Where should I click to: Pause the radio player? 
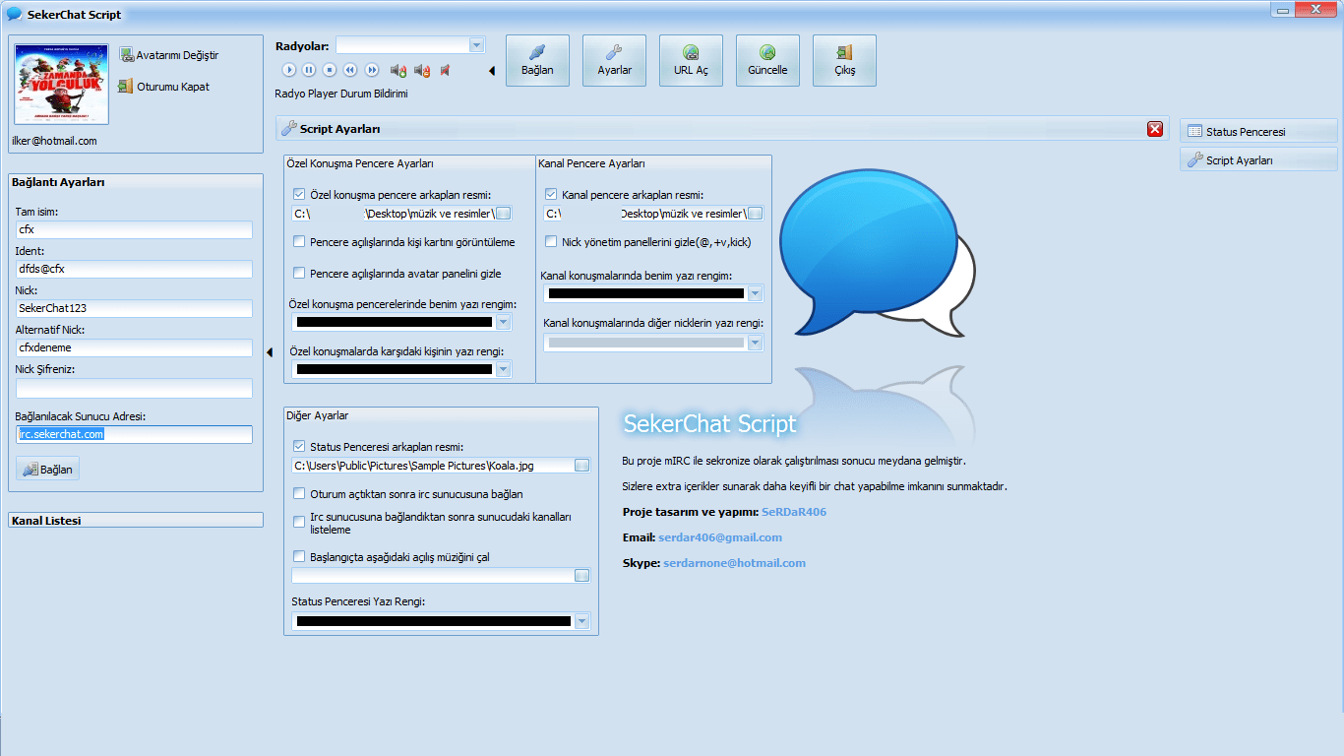(309, 70)
